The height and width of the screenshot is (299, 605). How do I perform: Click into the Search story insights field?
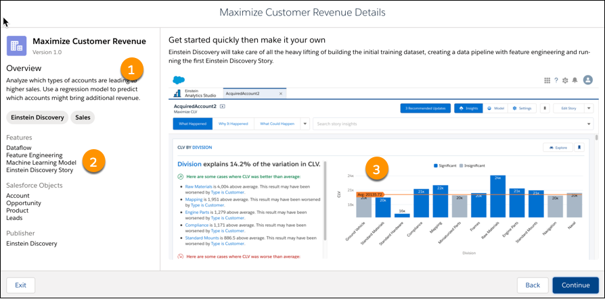click(x=453, y=124)
